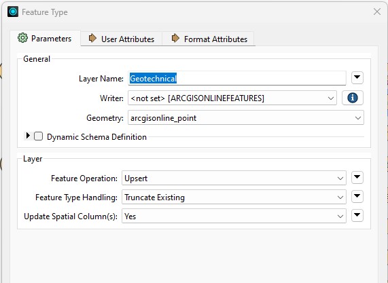
Task: Click the Format Attributes arrow icon
Action: [175, 38]
